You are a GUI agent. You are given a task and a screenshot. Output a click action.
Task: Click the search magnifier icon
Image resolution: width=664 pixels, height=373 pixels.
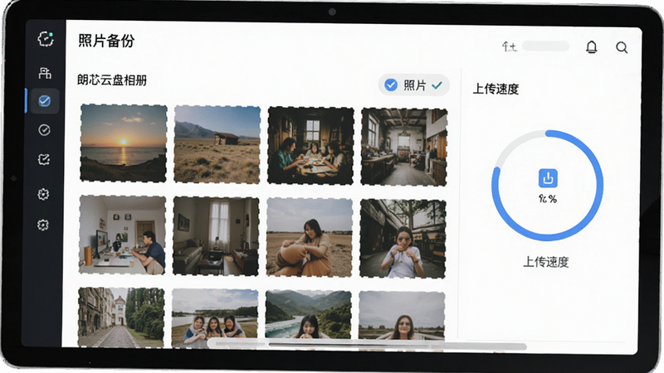click(622, 47)
